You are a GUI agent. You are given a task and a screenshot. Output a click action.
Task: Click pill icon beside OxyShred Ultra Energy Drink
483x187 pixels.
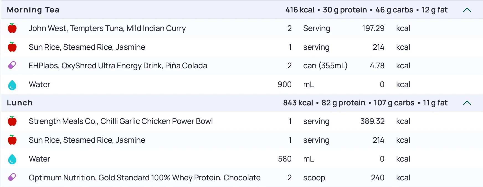tap(12, 66)
